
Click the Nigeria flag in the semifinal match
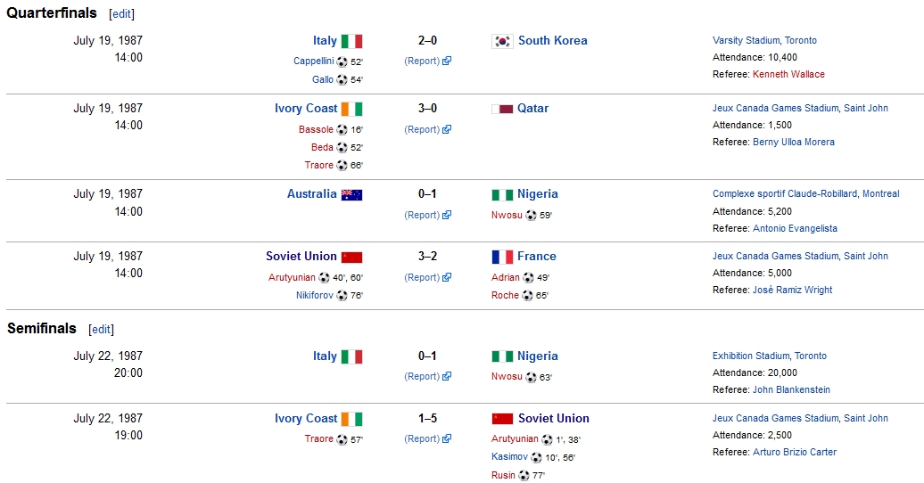coord(502,356)
